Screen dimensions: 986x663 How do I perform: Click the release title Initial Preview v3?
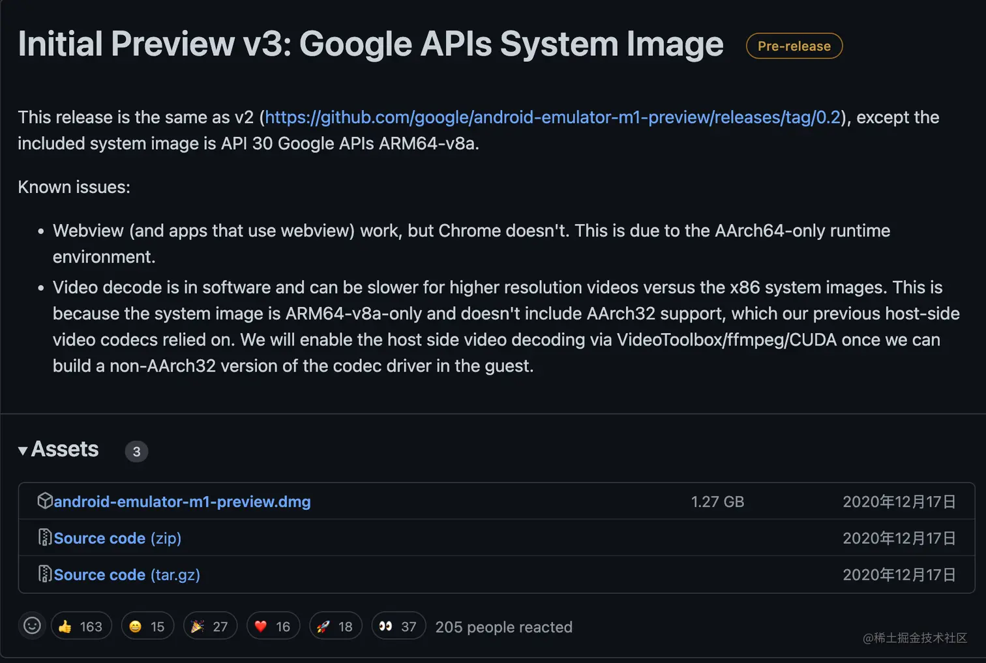point(370,44)
